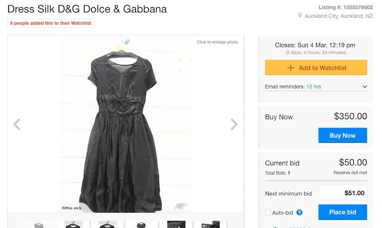
Task: Click the previous photo arrow
Action: [x=17, y=124]
